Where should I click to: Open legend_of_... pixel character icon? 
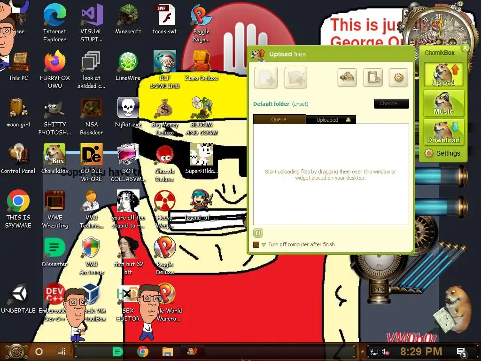coord(201,206)
